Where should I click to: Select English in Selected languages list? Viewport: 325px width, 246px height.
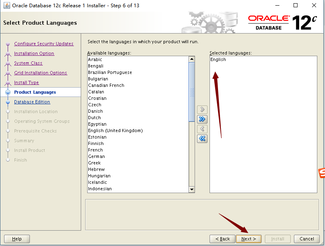point(263,59)
